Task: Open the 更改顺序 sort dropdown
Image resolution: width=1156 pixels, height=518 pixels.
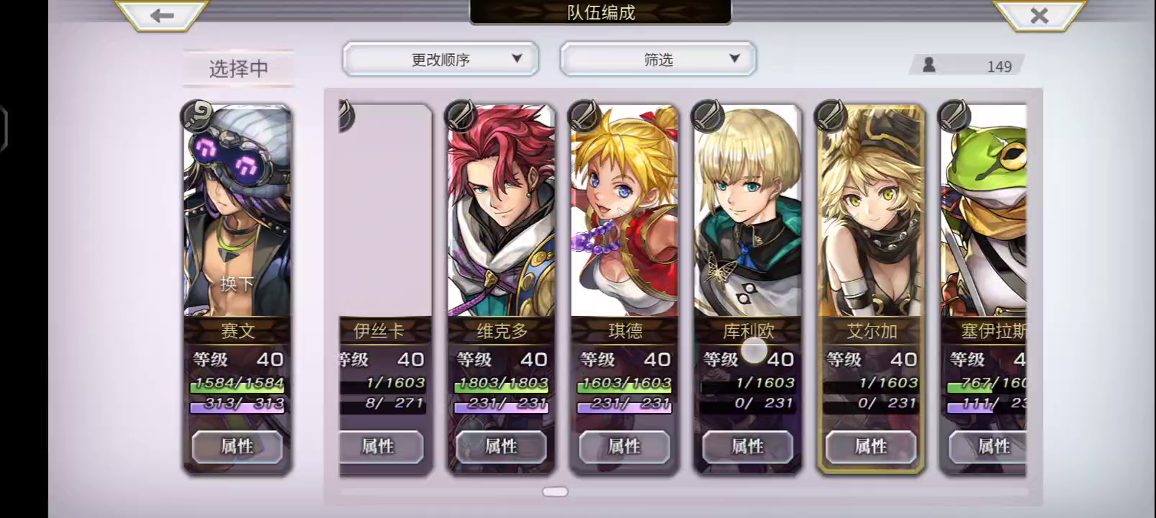Action: coord(441,59)
